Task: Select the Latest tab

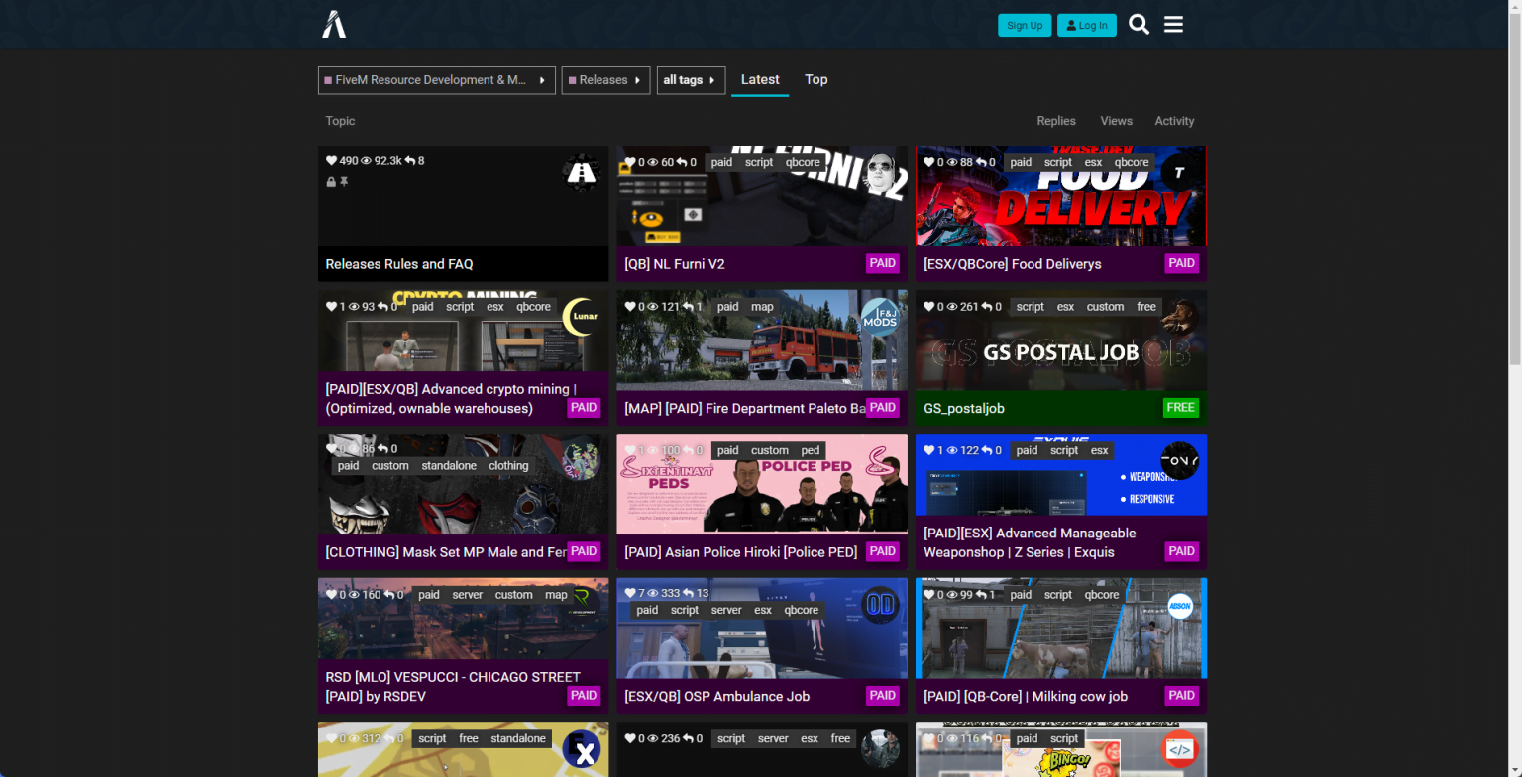Action: (760, 79)
